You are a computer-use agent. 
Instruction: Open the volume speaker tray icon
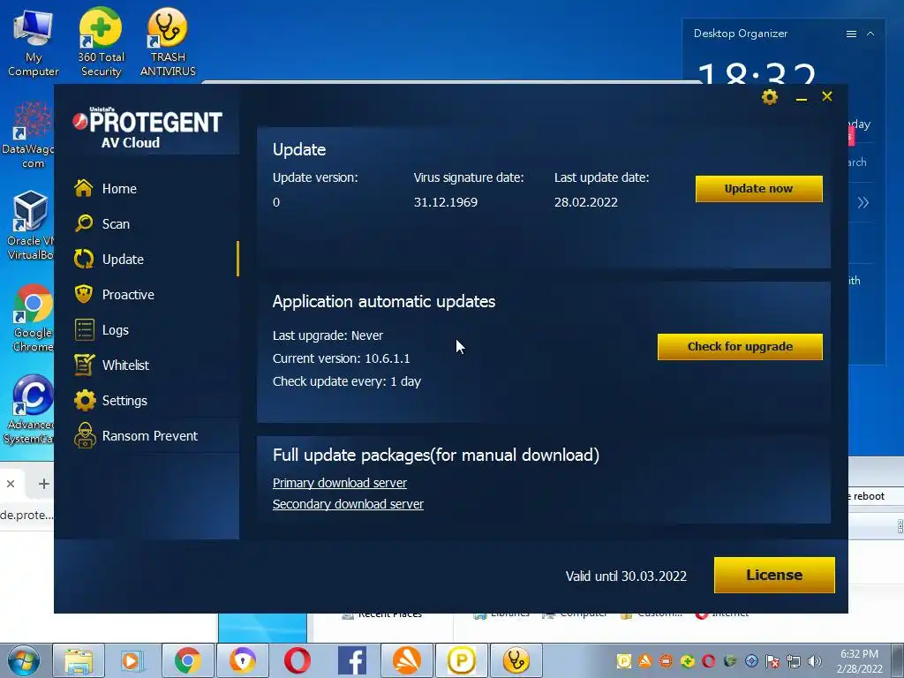tap(815, 660)
